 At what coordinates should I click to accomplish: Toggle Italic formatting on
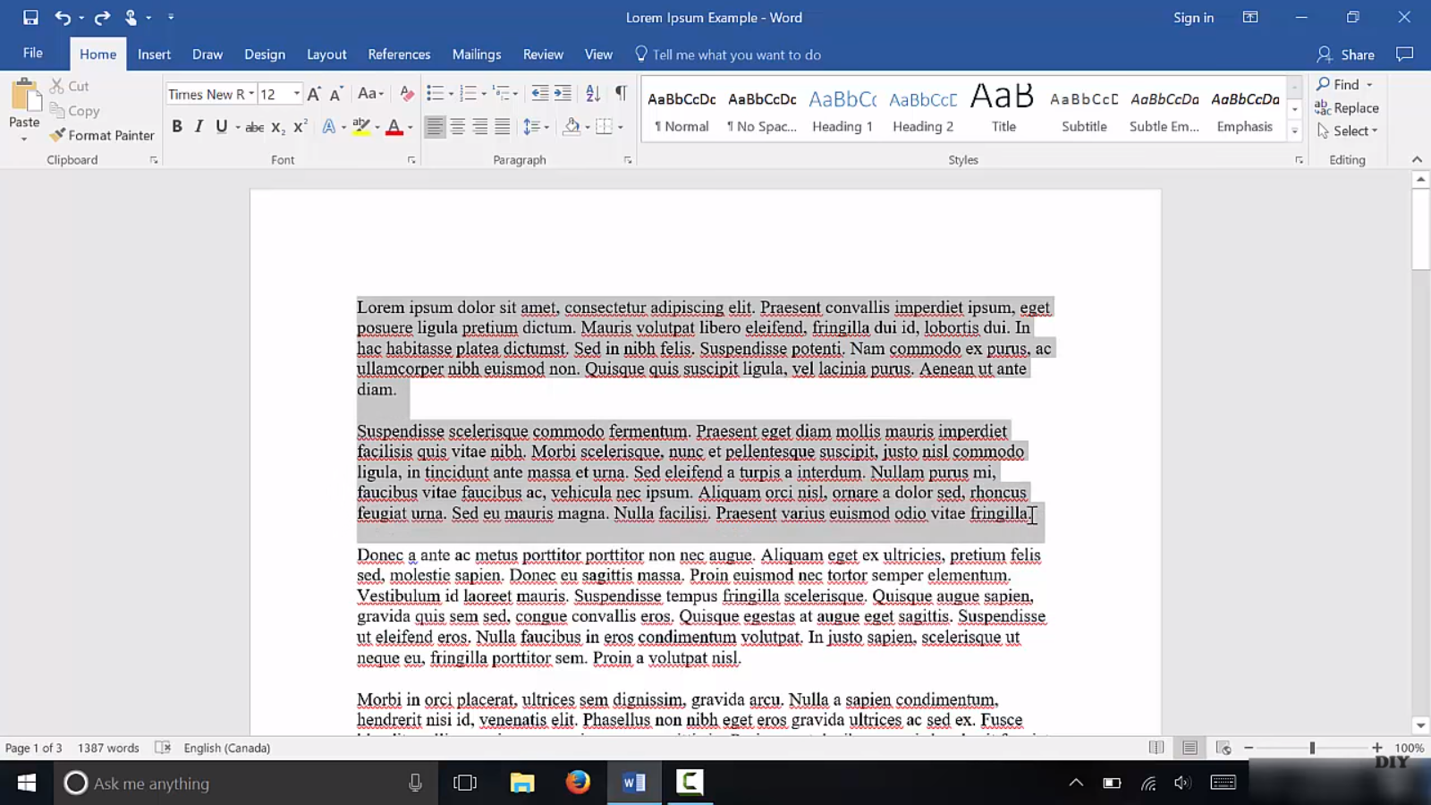(x=199, y=127)
